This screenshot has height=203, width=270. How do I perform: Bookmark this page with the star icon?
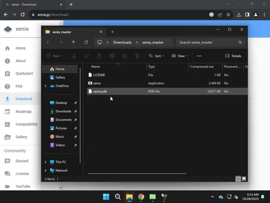pos(228,15)
